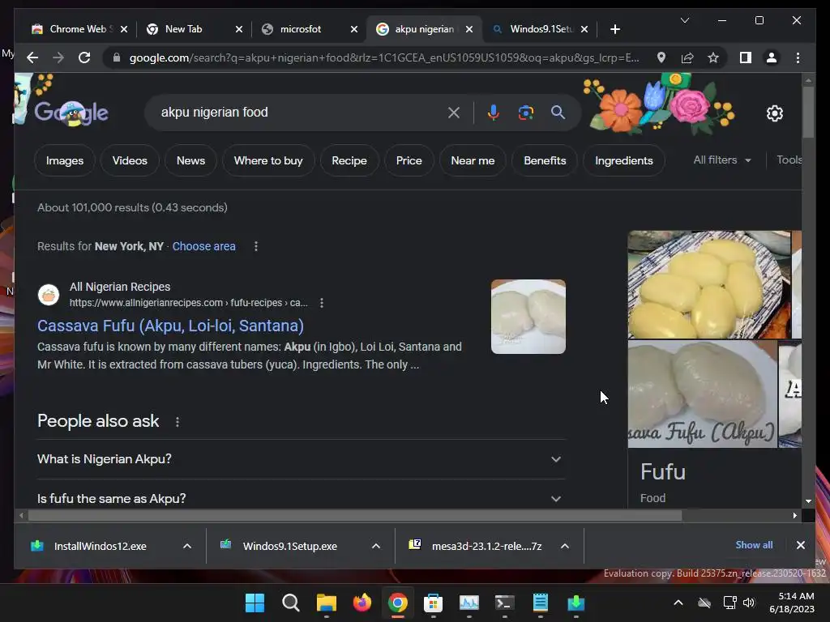
Task: Clear the search box text
Action: pyautogui.click(x=454, y=113)
